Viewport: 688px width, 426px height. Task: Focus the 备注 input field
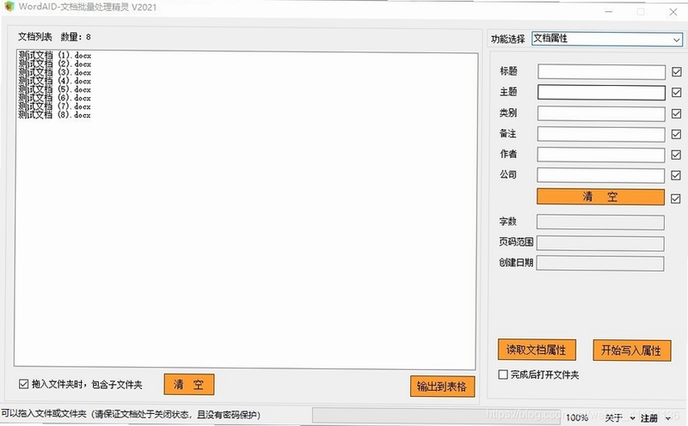point(601,134)
